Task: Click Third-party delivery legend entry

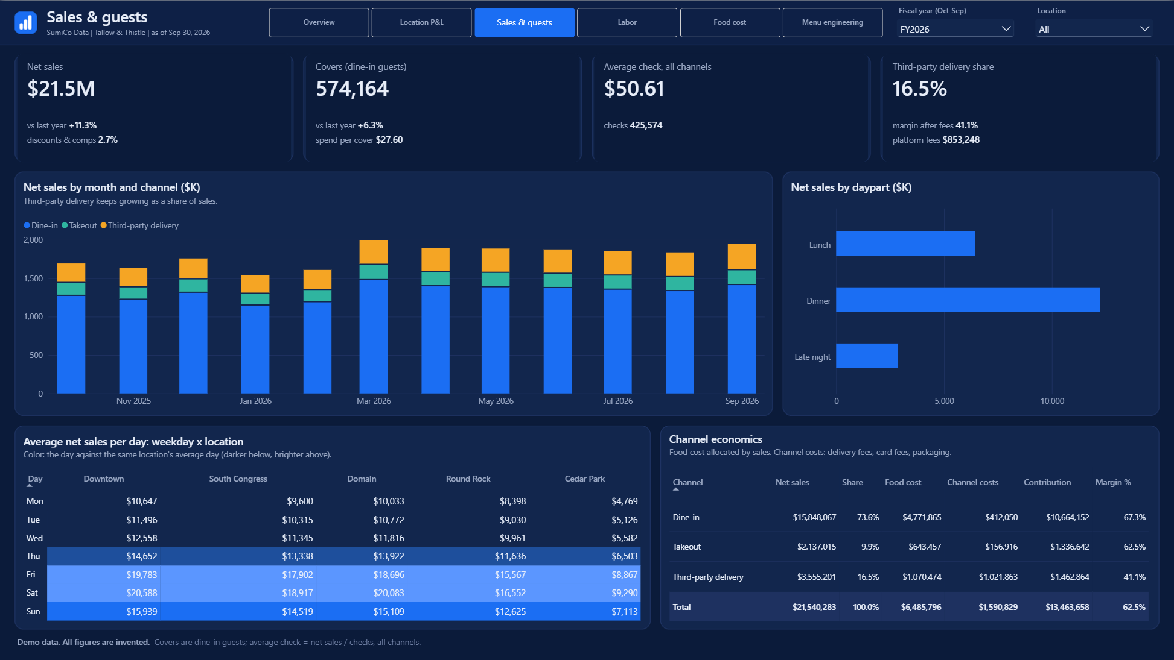Action: 139,225
